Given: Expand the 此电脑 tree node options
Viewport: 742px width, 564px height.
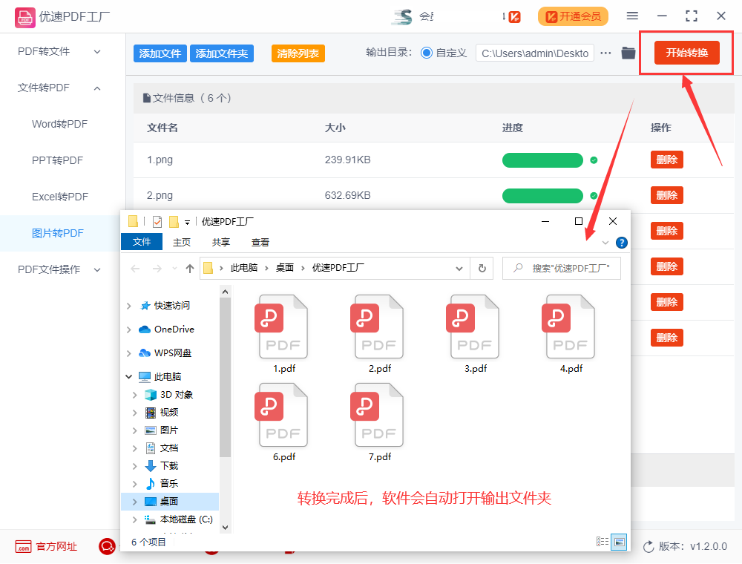Looking at the screenshot, I should [x=128, y=376].
